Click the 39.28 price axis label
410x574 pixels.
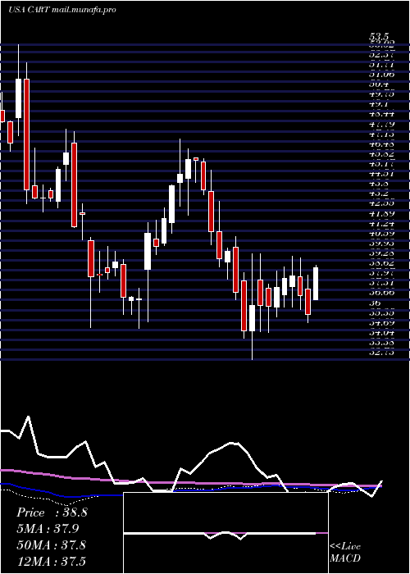[381, 253]
